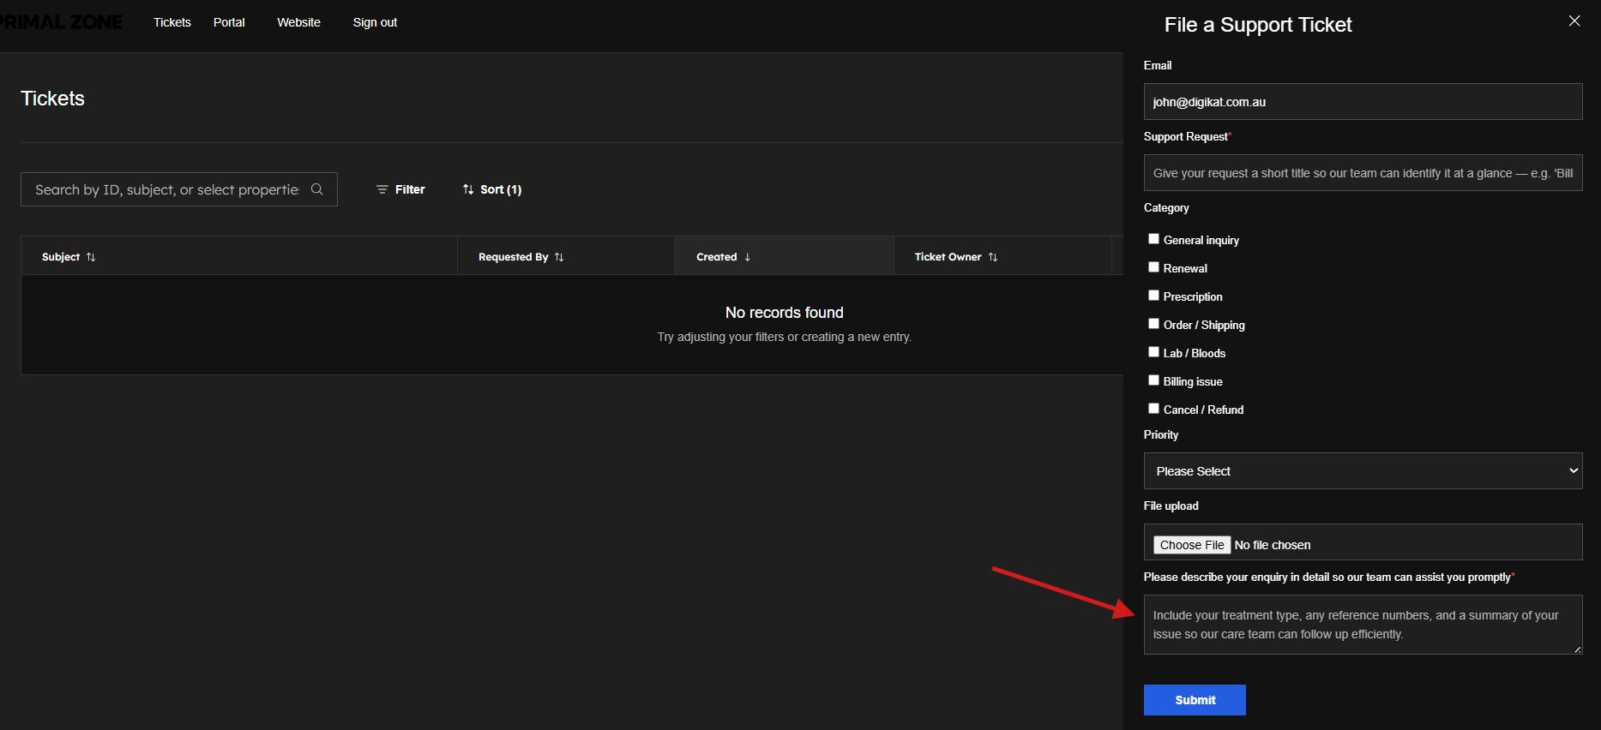
Task: Enable the Cancel / Refund checkbox
Action: pos(1153,409)
